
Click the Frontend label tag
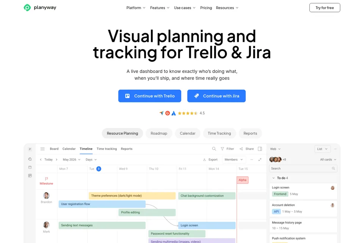pos(280,194)
